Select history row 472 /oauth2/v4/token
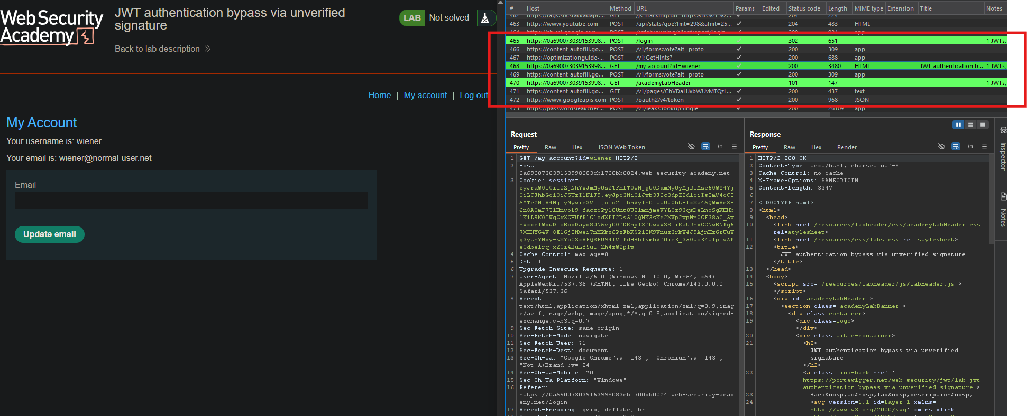This screenshot has height=416, width=1027. pos(756,100)
